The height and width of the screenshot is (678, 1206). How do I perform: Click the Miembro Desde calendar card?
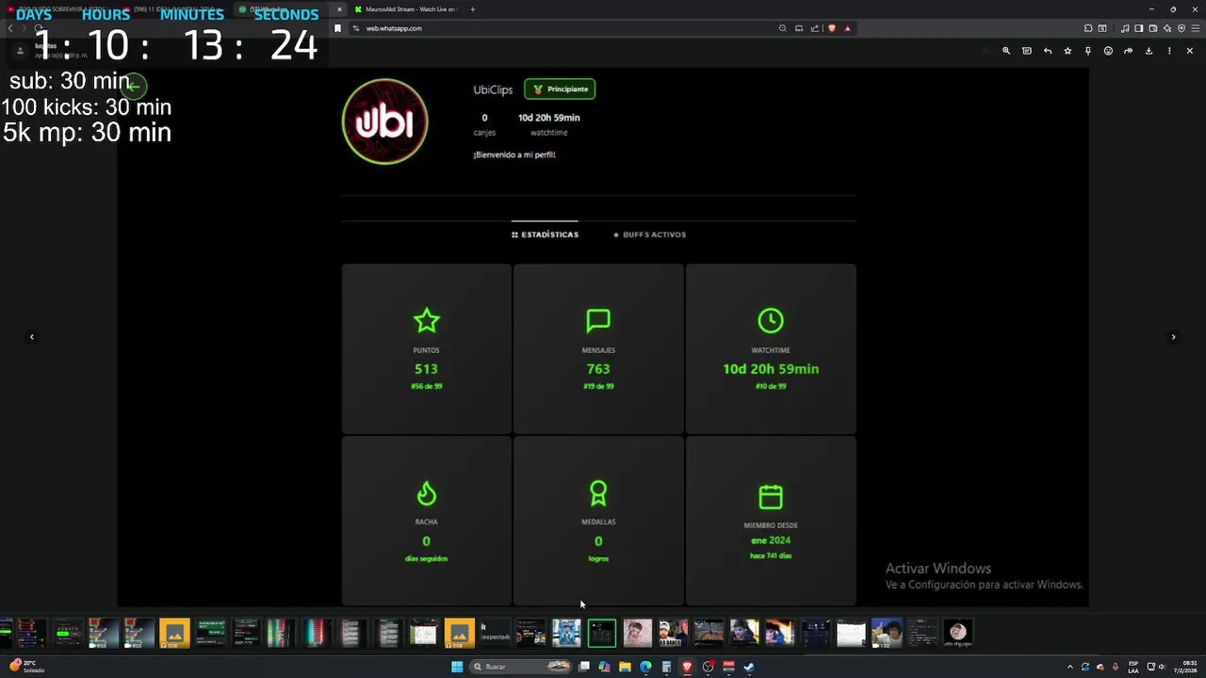tap(771, 521)
